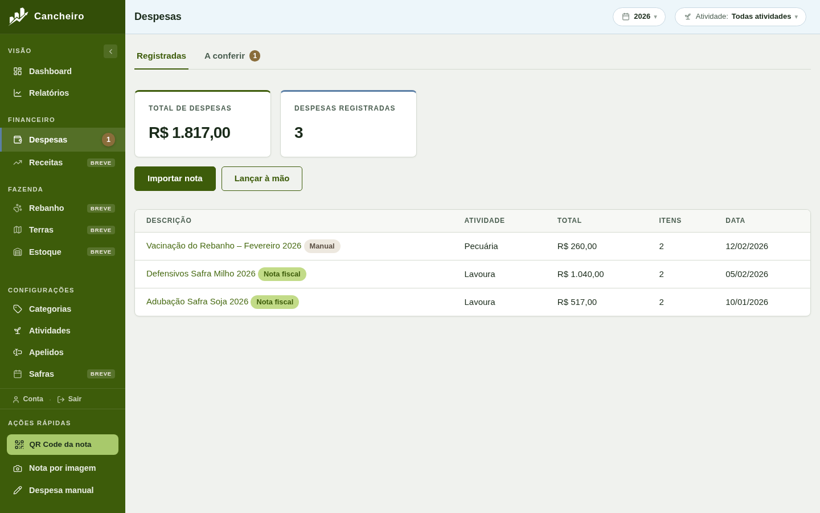The image size is (820, 513).
Task: Click the Total column header
Action: [x=569, y=221]
